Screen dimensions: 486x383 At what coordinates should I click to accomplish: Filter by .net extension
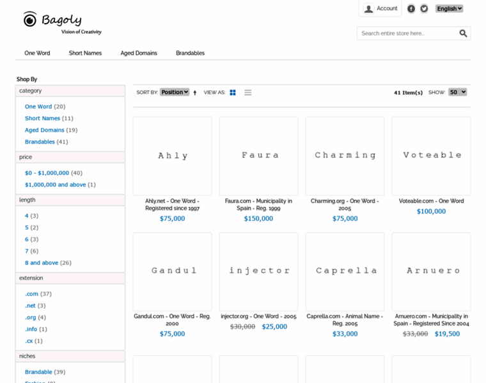pos(31,306)
